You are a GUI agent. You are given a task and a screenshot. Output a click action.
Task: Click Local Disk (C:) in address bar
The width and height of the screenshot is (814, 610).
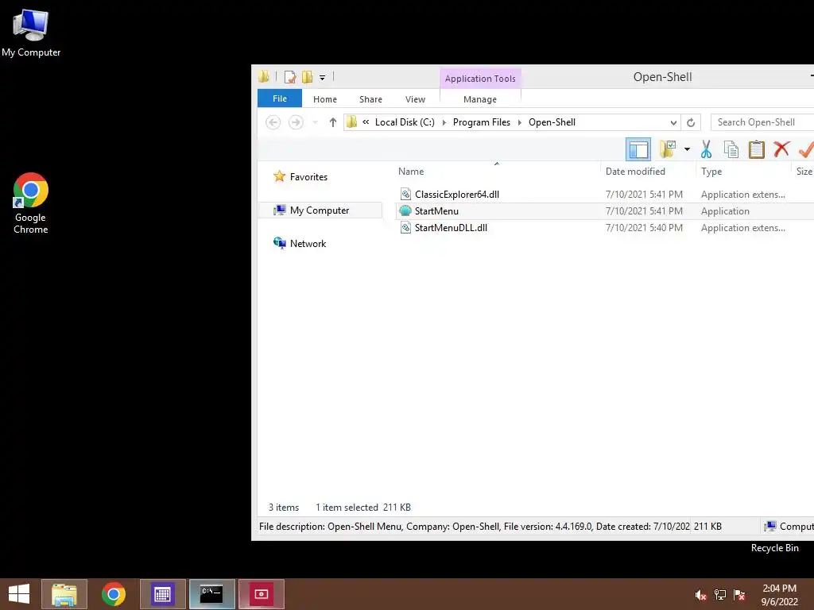point(405,122)
